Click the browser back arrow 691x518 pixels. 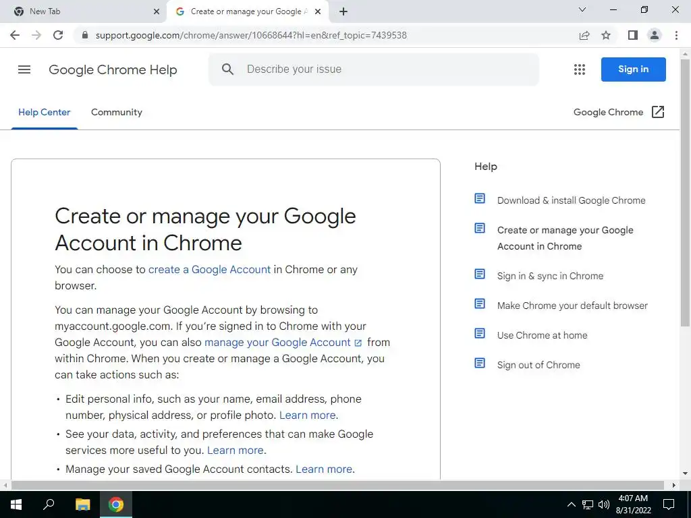15,35
